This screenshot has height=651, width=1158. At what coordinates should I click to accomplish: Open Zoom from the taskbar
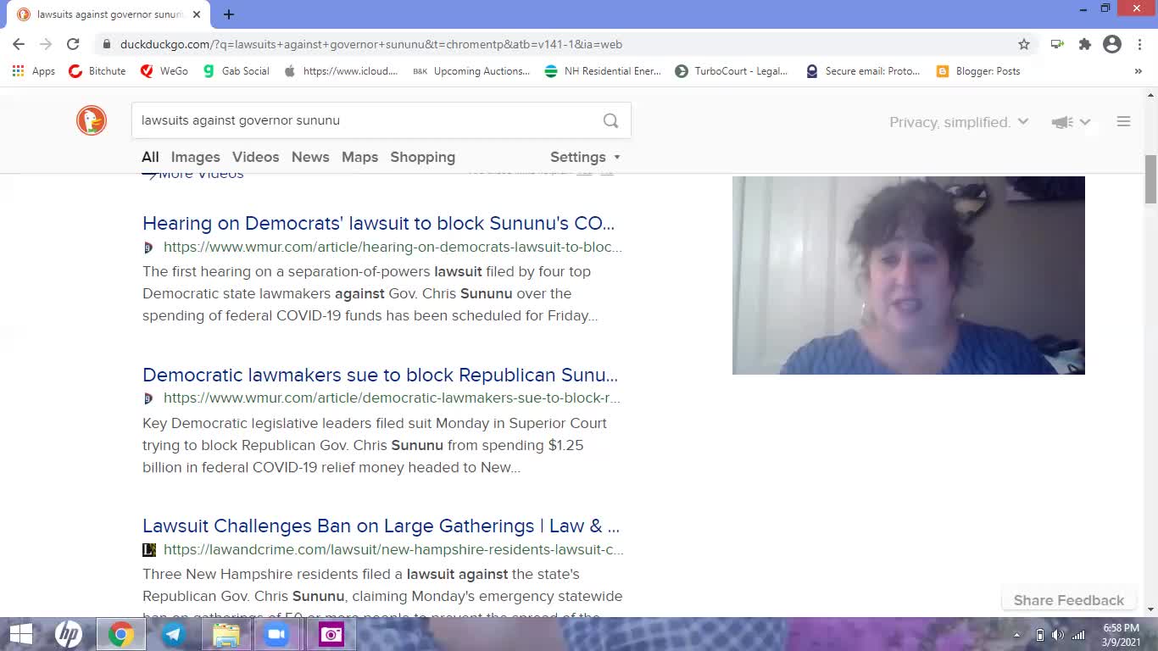pos(276,634)
